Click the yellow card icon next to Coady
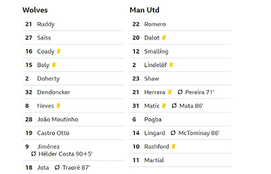Image resolution: width=271 pixels, height=174 pixels. (59, 51)
